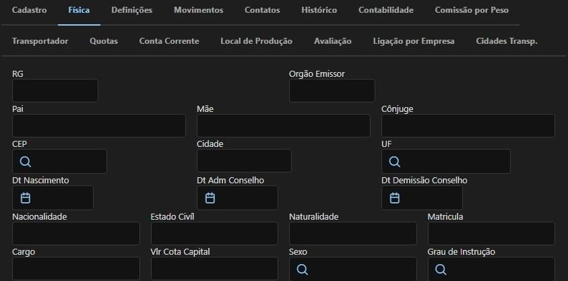Open the Conta Corrente sub-tab
Image resolution: width=568 pixels, height=281 pixels.
169,41
